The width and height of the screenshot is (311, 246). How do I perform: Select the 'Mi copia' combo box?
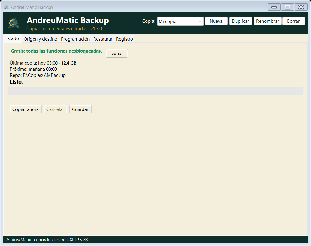[x=180, y=21]
